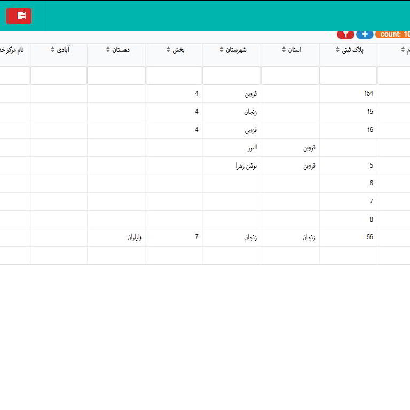Click the orange count badge
Viewport: 410px width, 410px height.
tap(393, 35)
